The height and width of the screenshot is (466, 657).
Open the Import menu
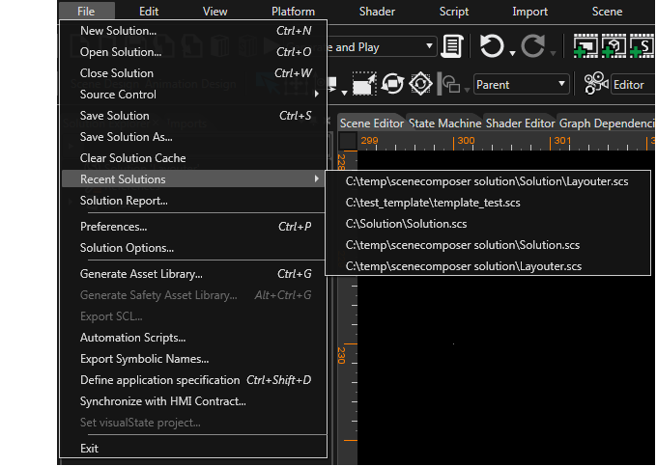[x=529, y=12]
